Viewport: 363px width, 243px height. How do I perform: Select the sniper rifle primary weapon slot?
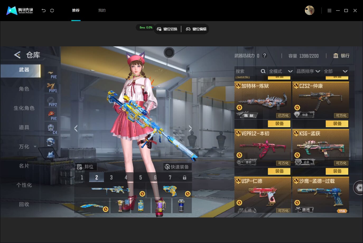[x=110, y=190]
